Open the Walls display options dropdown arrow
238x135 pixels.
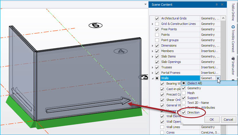tap(218, 78)
